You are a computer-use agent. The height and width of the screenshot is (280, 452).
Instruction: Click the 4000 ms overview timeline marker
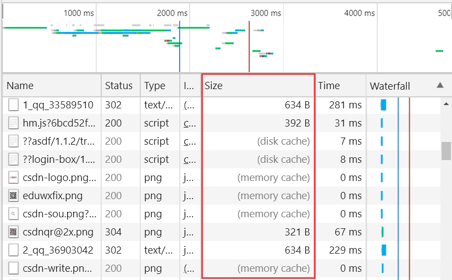point(360,13)
